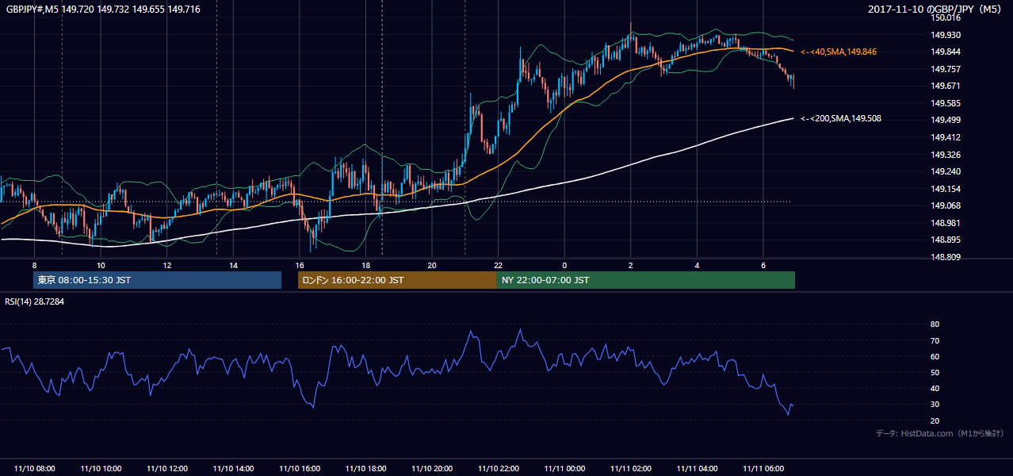1013x476 pixels.
Task: Click the 149.412 price axis label
Action: (x=946, y=137)
